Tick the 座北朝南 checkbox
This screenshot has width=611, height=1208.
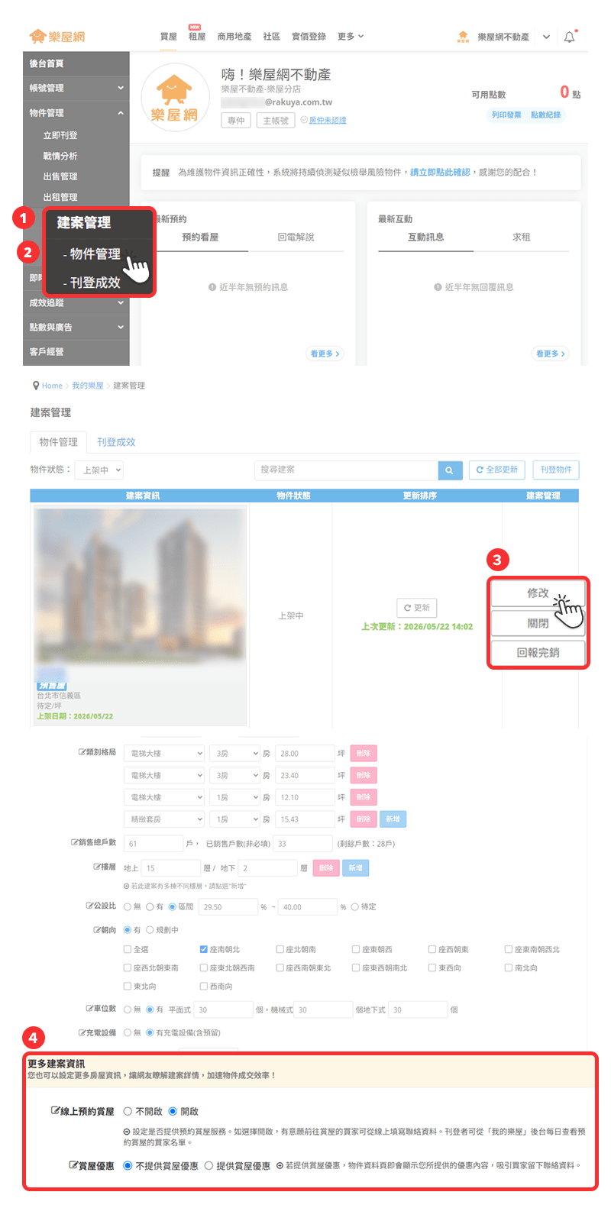coord(280,949)
